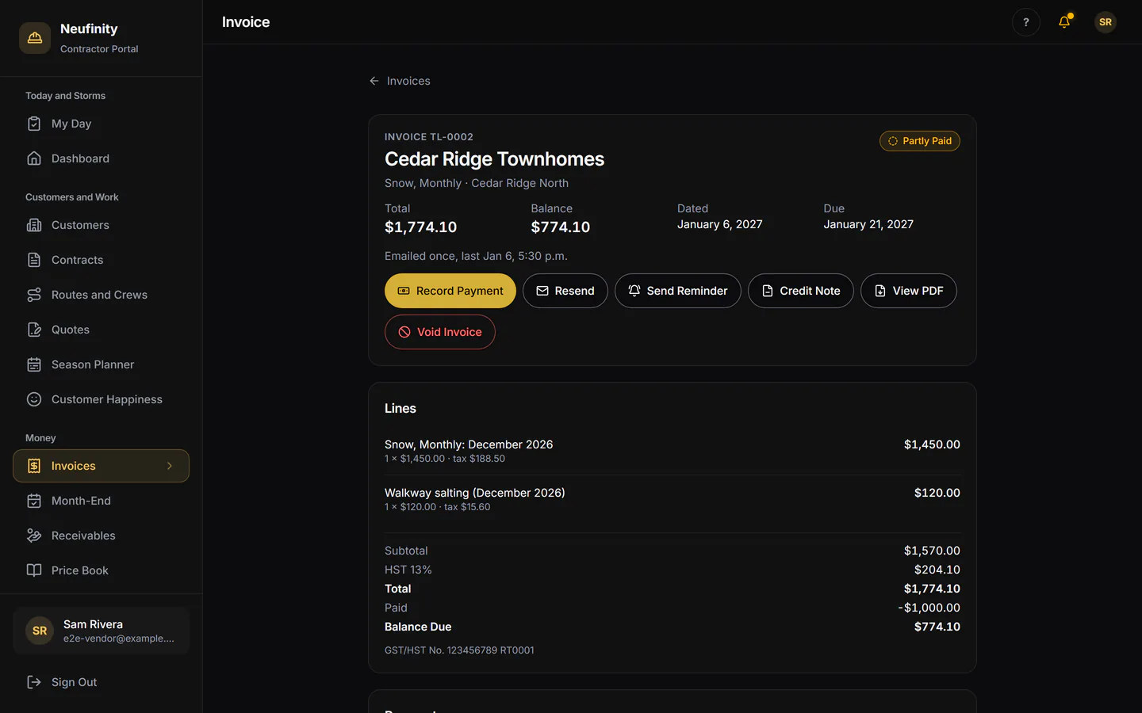Click the Customer Happiness smiley icon
Image resolution: width=1142 pixels, height=713 pixels.
34,399
